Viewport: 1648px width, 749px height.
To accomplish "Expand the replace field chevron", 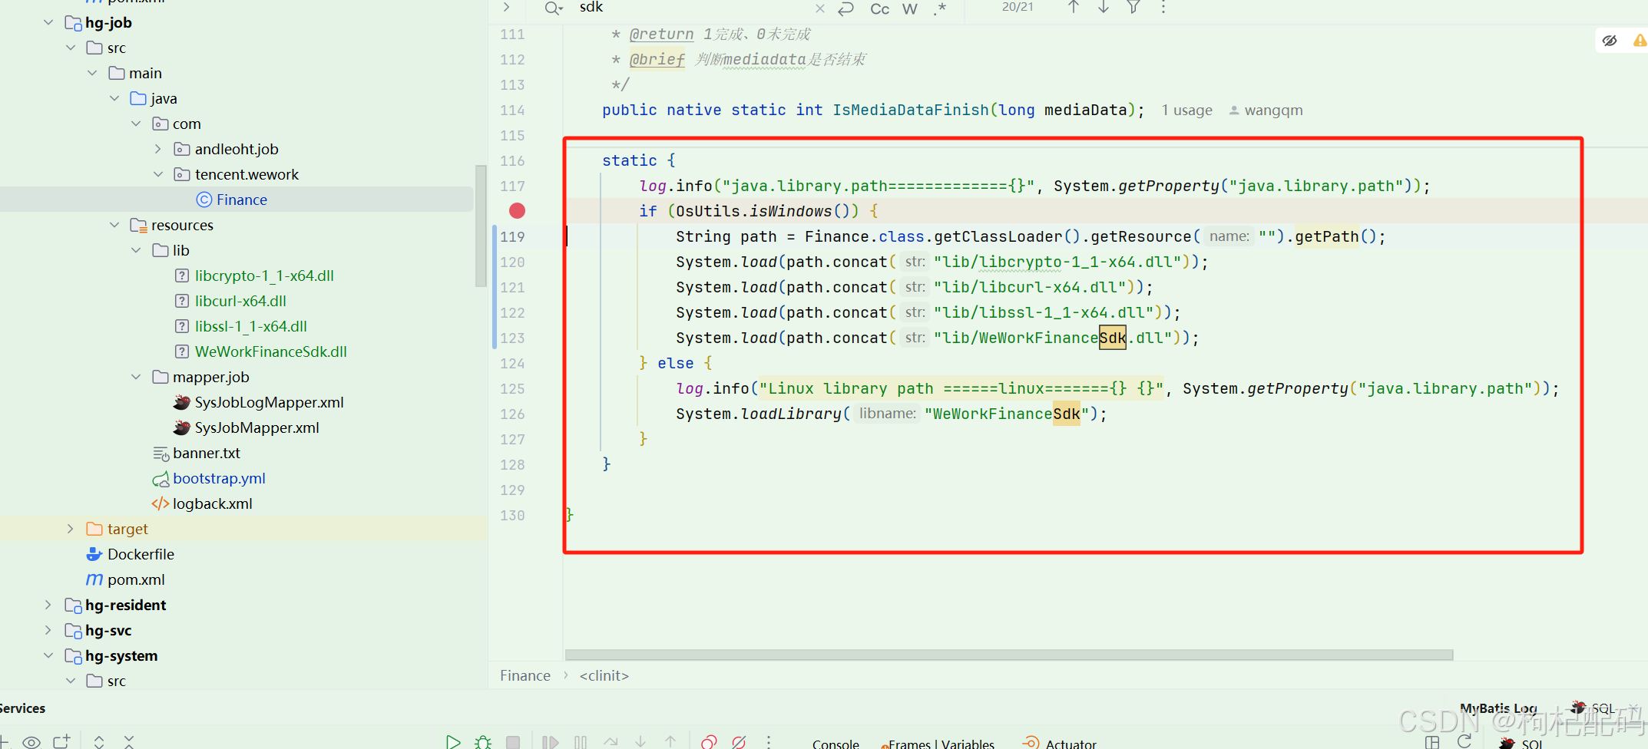I will pos(506,8).
